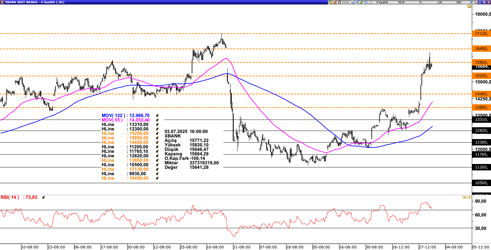
Task: Toggle the RSI(14) indicator checkmark
Action: pos(43,198)
